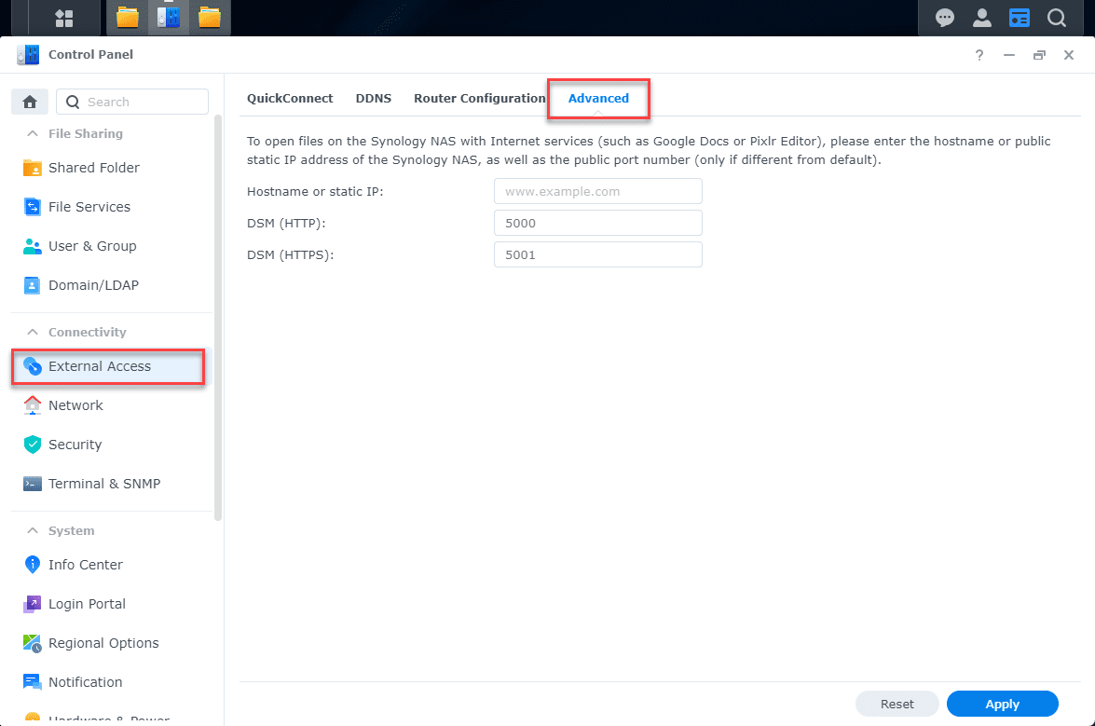Click the DSM (HTTPS) port field
The height and width of the screenshot is (726, 1095).
tap(597, 254)
